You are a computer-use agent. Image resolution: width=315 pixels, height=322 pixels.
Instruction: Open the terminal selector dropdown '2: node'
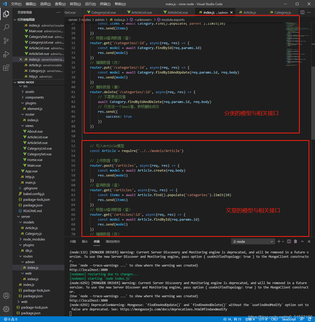[253, 242]
